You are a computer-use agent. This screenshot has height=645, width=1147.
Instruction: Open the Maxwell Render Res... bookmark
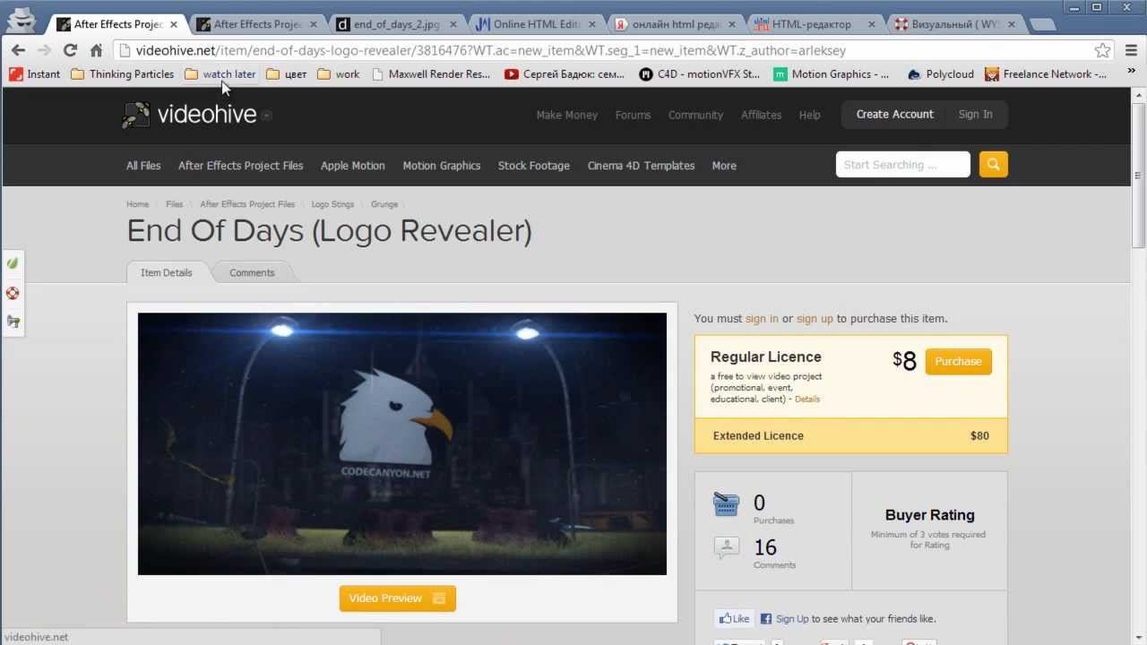[431, 74]
